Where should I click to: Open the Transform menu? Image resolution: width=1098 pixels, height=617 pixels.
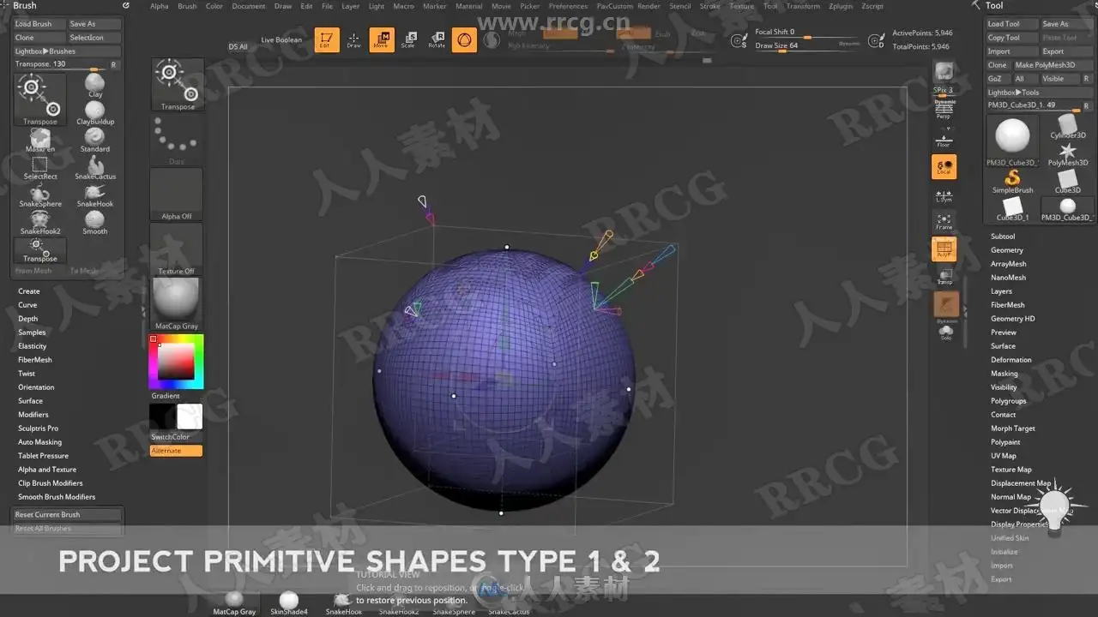[x=803, y=6]
